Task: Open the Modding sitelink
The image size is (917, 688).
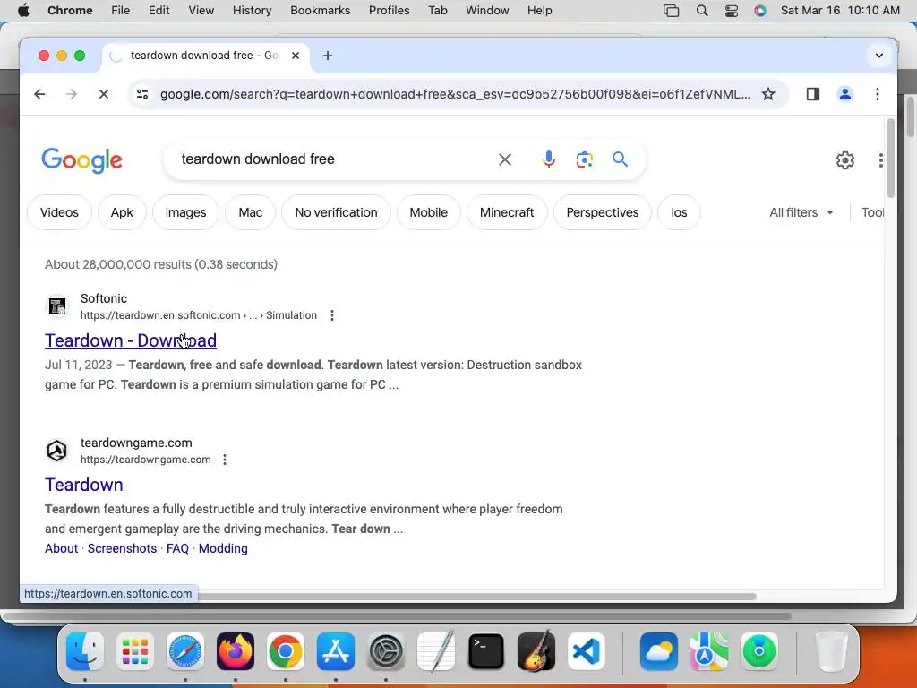Action: [x=223, y=549]
